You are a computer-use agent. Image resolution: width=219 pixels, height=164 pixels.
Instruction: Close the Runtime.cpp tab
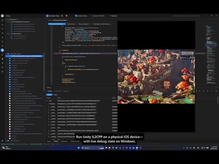click(76, 24)
